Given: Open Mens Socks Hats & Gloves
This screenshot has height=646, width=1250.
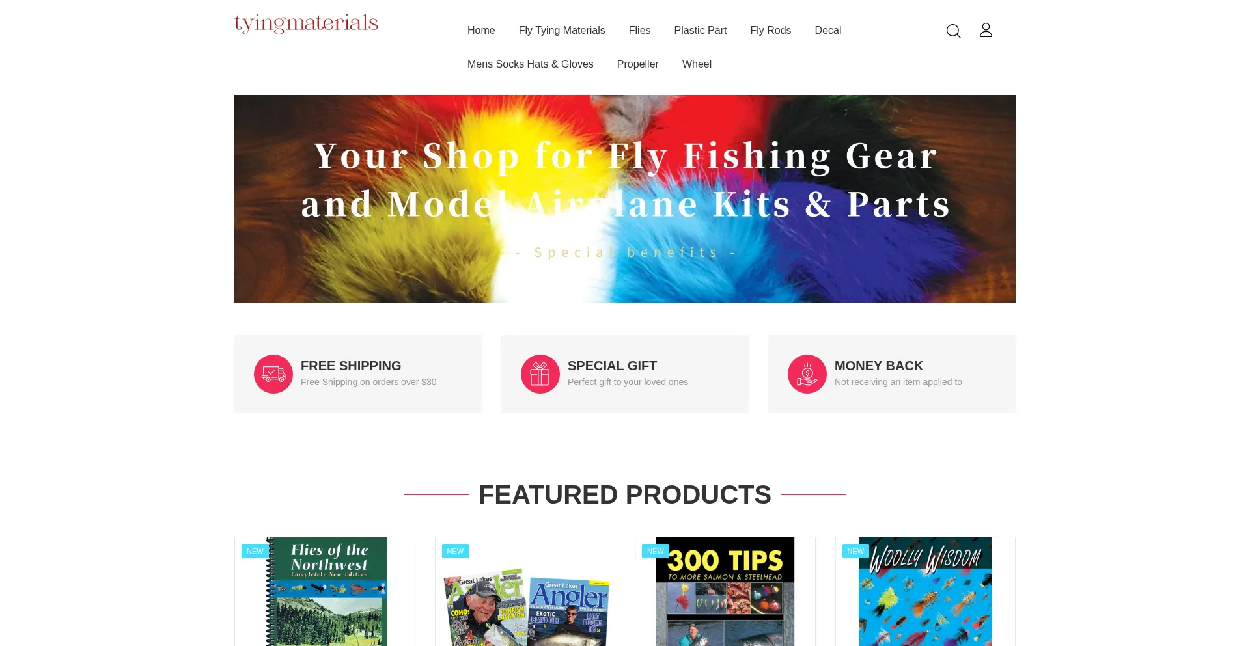Looking at the screenshot, I should [531, 64].
